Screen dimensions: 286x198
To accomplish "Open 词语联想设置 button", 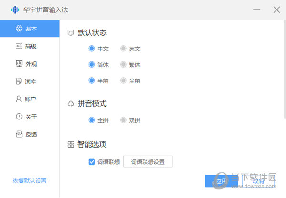I will (148, 161).
